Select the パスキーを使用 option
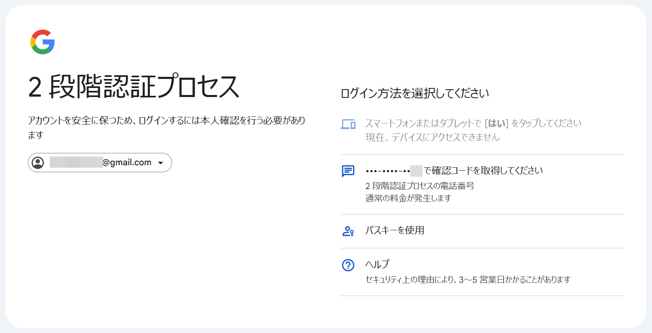652x333 pixels. pyautogui.click(x=395, y=230)
